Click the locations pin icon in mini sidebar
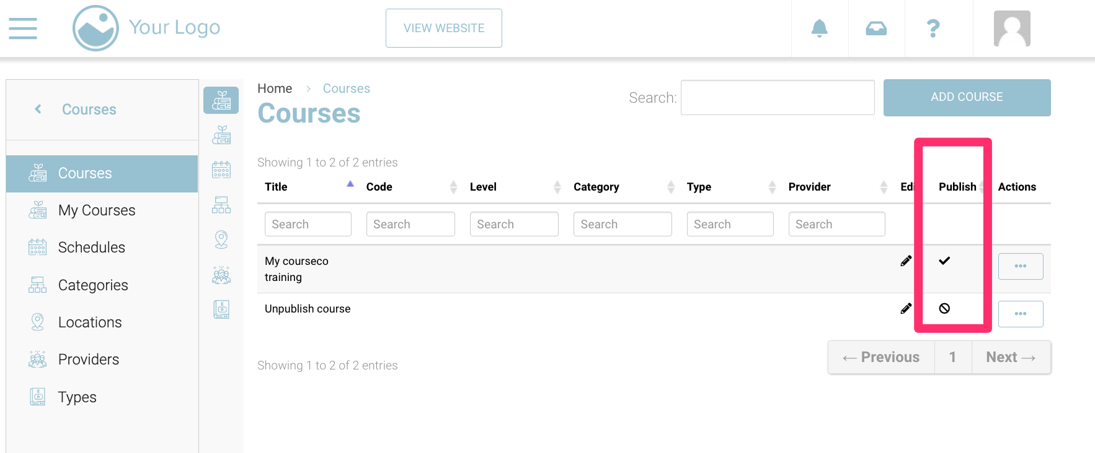 (221, 239)
